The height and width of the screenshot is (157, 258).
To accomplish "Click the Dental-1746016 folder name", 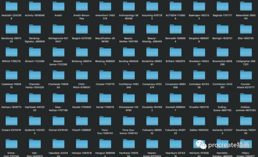I will pyautogui.click(x=105, y=107).
